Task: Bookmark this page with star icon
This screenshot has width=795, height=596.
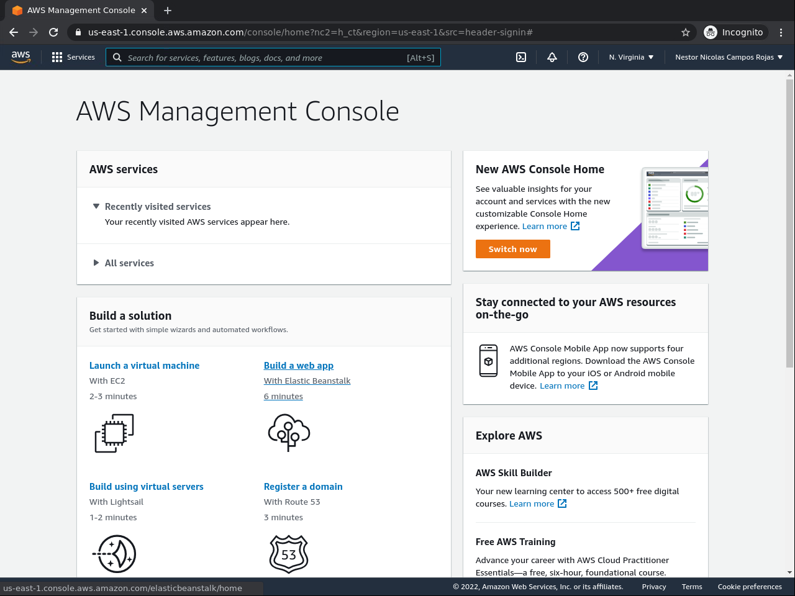Action: (x=686, y=32)
